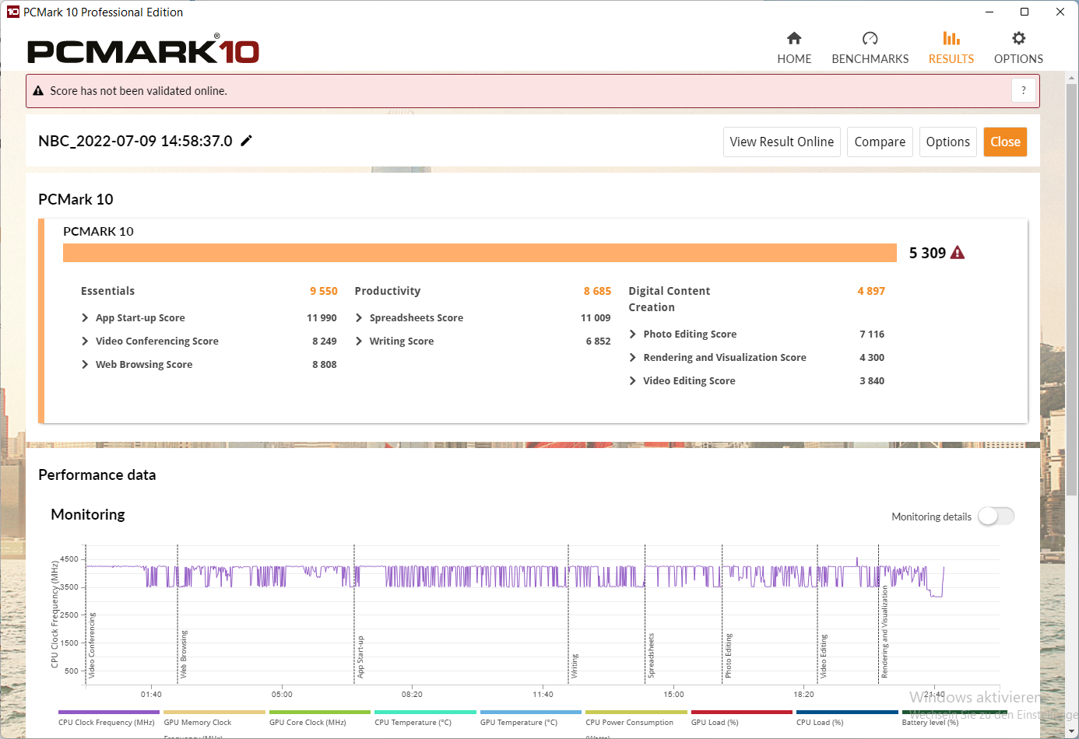Screen dimensions: 1079x739
Task: Click the Spreadsheets value 11 009
Action: [x=596, y=318]
